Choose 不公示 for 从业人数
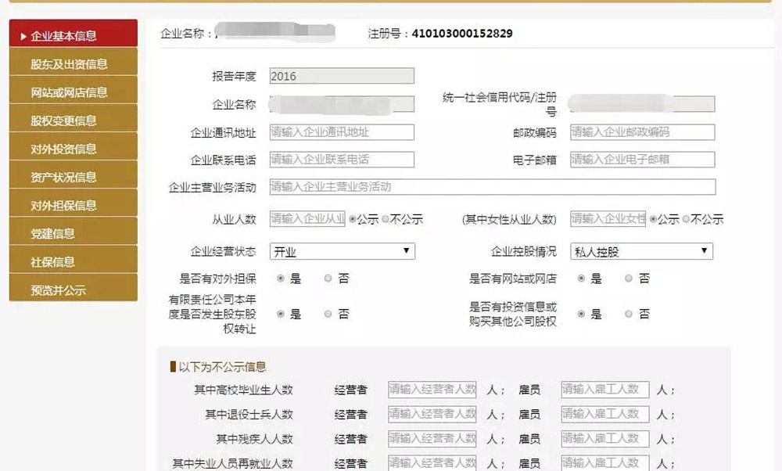Viewport: 782px width, 471px height. [x=386, y=220]
